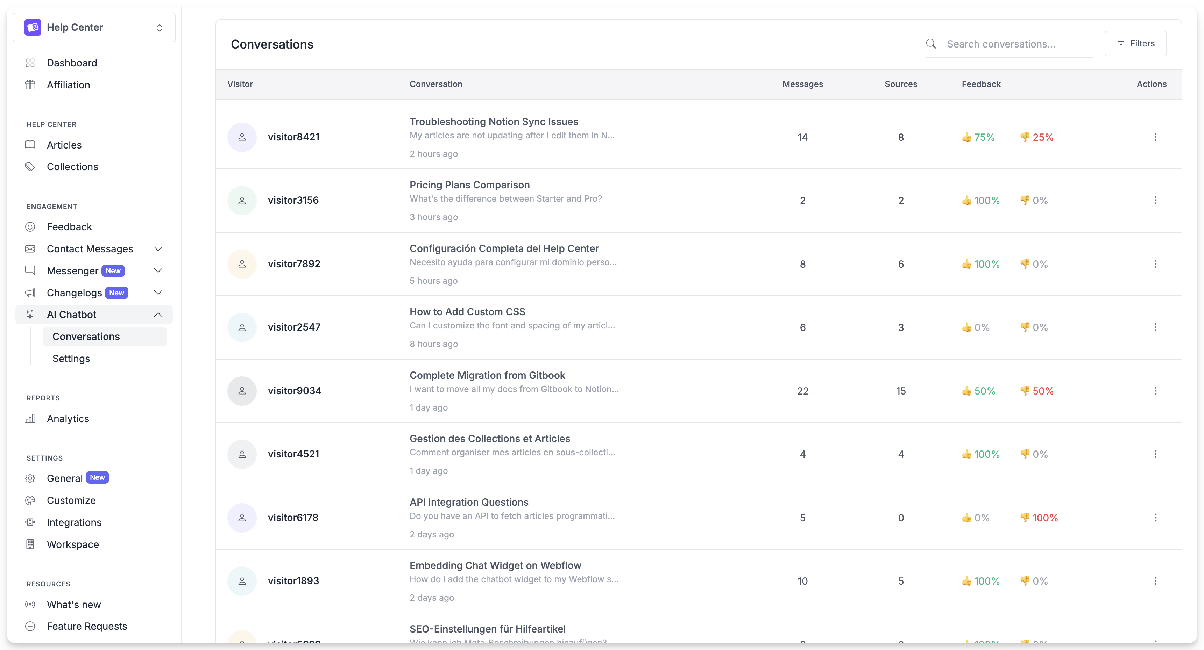Open three-dot menu for visitor9034 row
The image size is (1204, 650).
1155,391
